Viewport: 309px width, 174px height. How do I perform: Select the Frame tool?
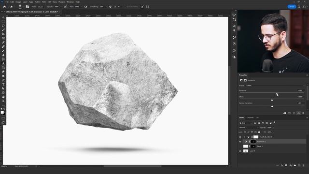pyautogui.click(x=3, y=38)
